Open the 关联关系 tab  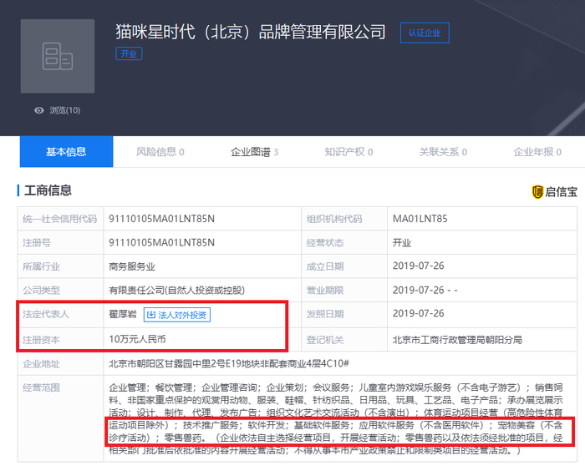coord(443,152)
